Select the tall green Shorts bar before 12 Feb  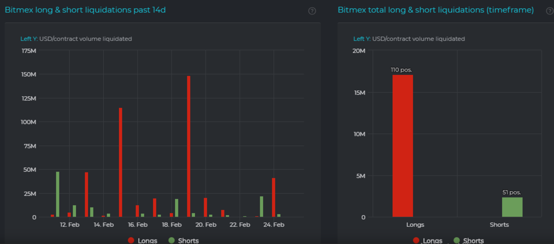58,194
